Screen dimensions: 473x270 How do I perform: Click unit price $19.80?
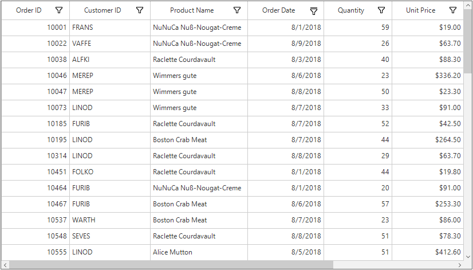pos(428,172)
